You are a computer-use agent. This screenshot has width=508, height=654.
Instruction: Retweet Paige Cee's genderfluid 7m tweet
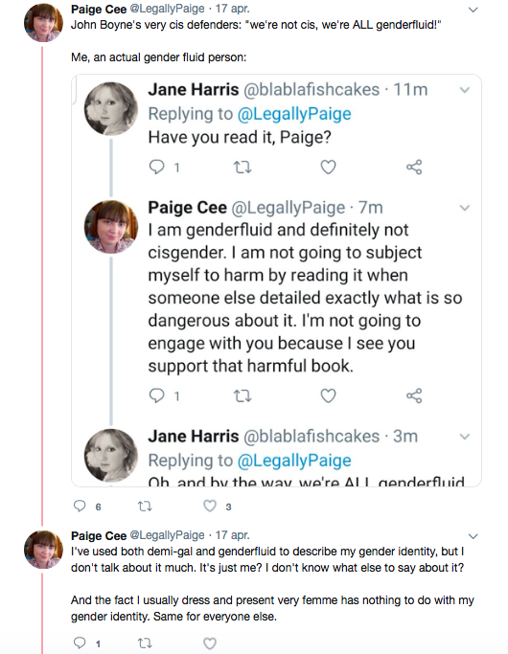click(242, 395)
